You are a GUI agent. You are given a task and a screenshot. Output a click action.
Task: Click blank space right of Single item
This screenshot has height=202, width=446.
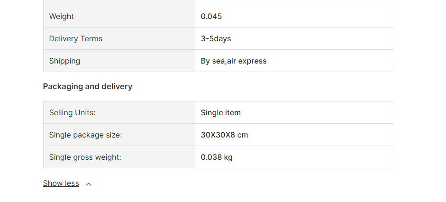pyautogui.click(x=317, y=113)
